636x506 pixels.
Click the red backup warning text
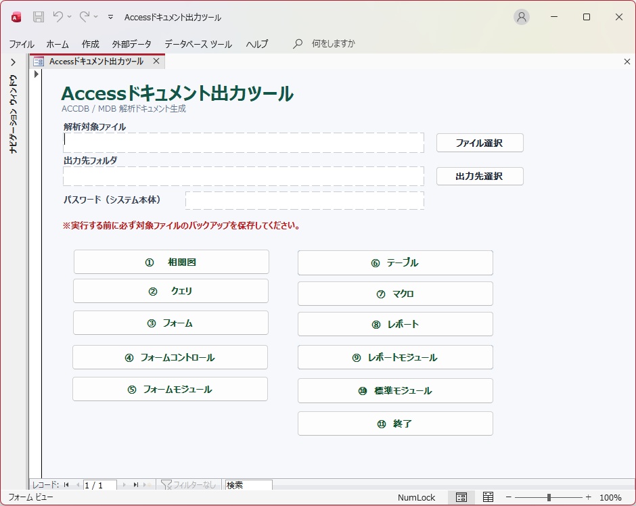click(x=181, y=225)
